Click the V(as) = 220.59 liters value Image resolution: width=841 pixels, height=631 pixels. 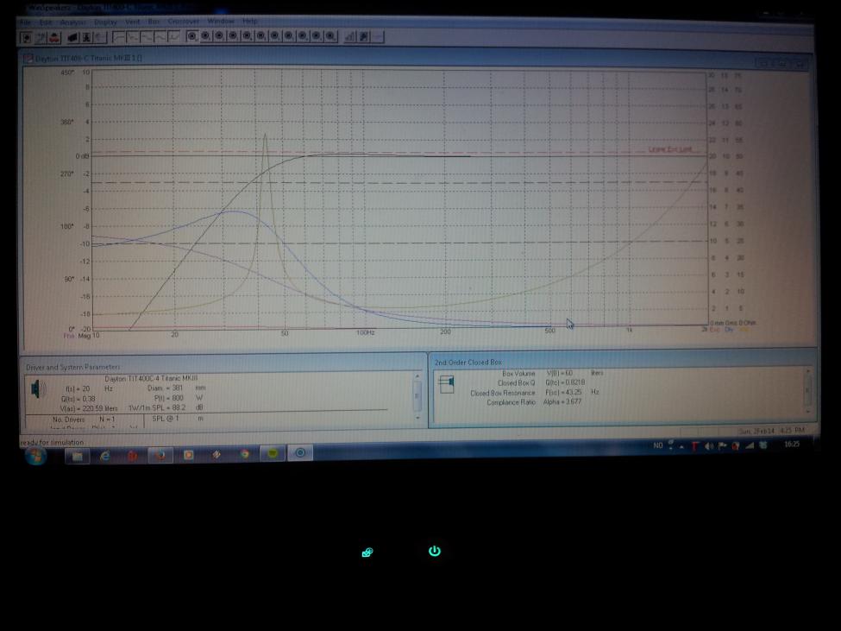(89, 409)
